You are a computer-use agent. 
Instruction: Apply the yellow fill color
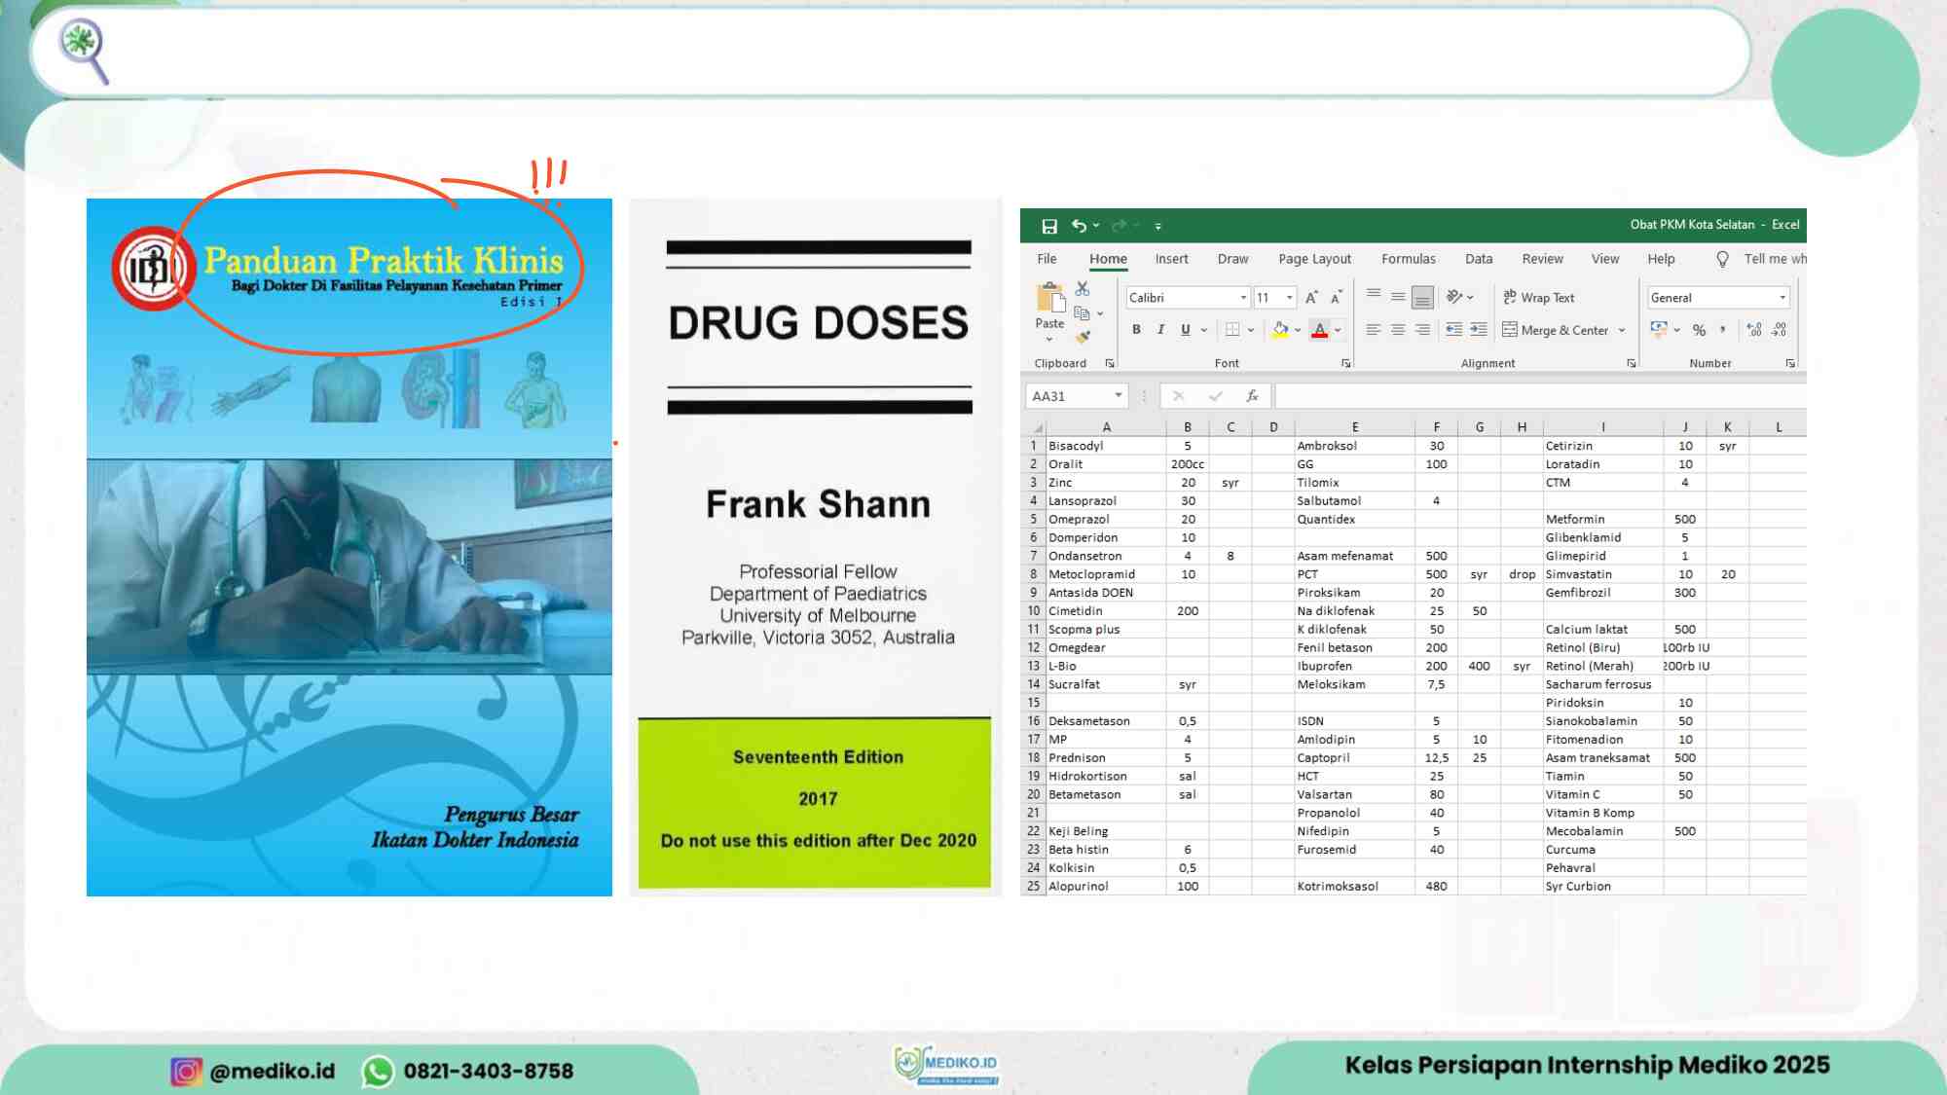pyautogui.click(x=1280, y=330)
